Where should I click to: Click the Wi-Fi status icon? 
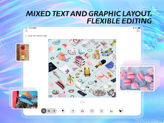click(133, 28)
